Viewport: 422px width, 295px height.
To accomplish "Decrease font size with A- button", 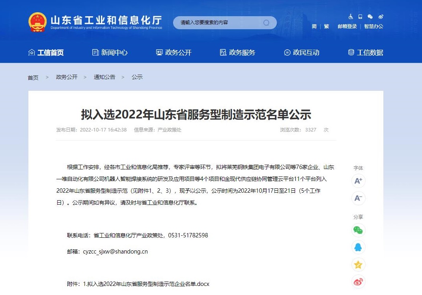I will [358, 198].
